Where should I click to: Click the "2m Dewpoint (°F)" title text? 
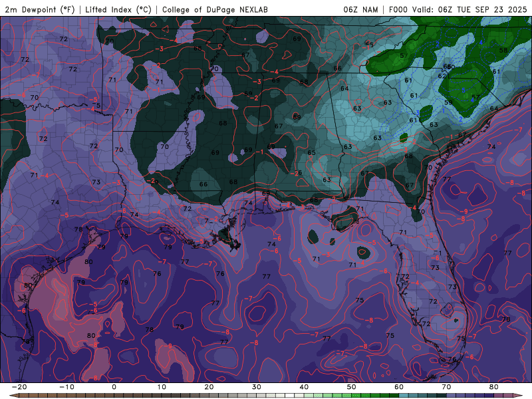pos(40,9)
